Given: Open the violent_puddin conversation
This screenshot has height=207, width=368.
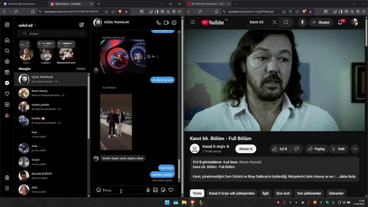Looking at the screenshot, I should [x=51, y=107].
